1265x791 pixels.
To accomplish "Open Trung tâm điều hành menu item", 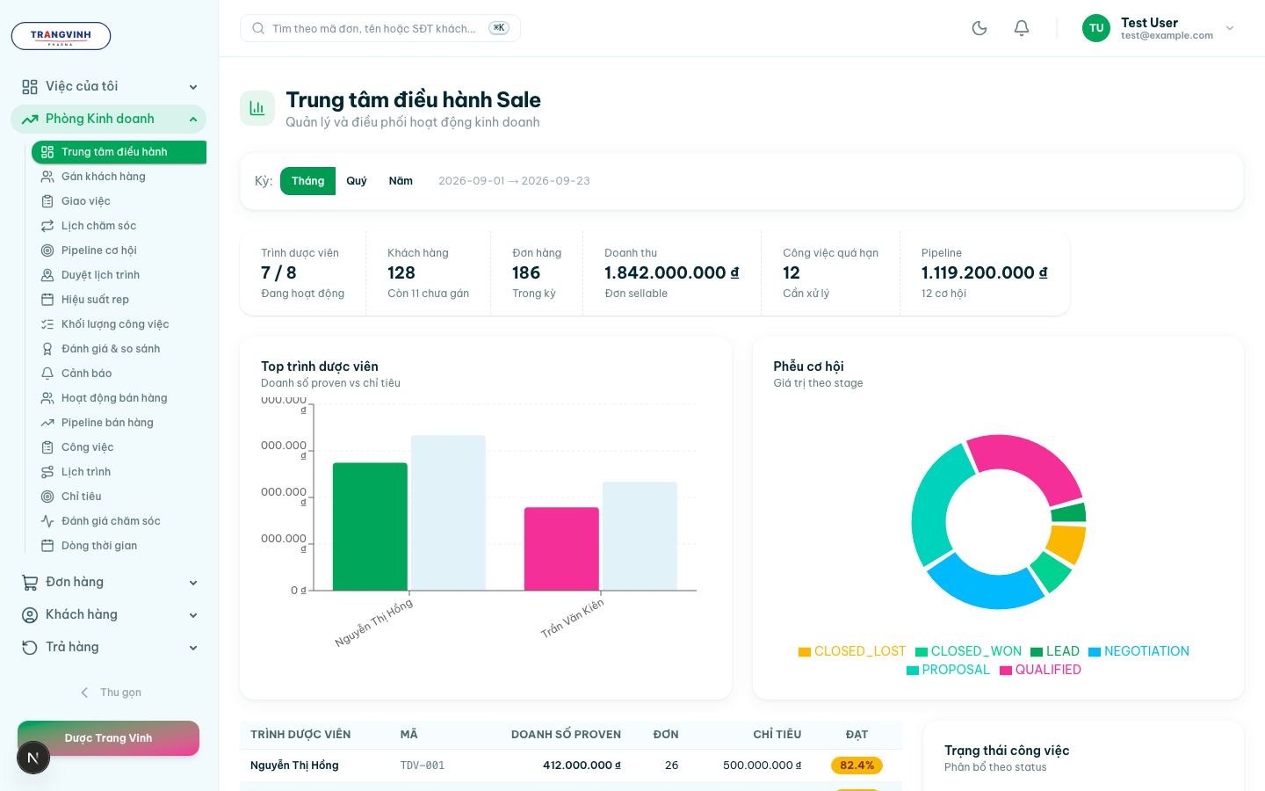I will (119, 152).
